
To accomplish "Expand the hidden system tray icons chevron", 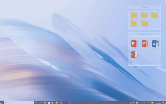I will [140, 103].
